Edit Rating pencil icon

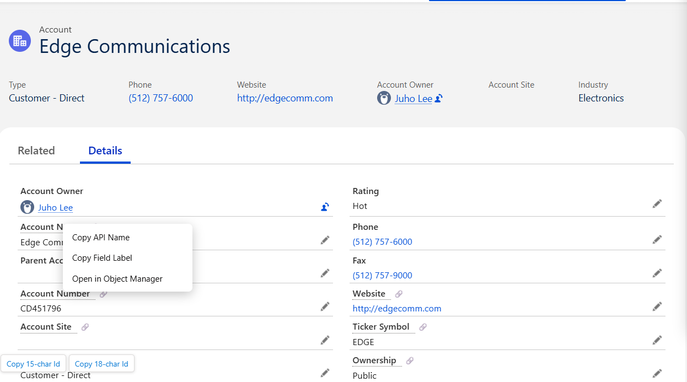pos(657,203)
